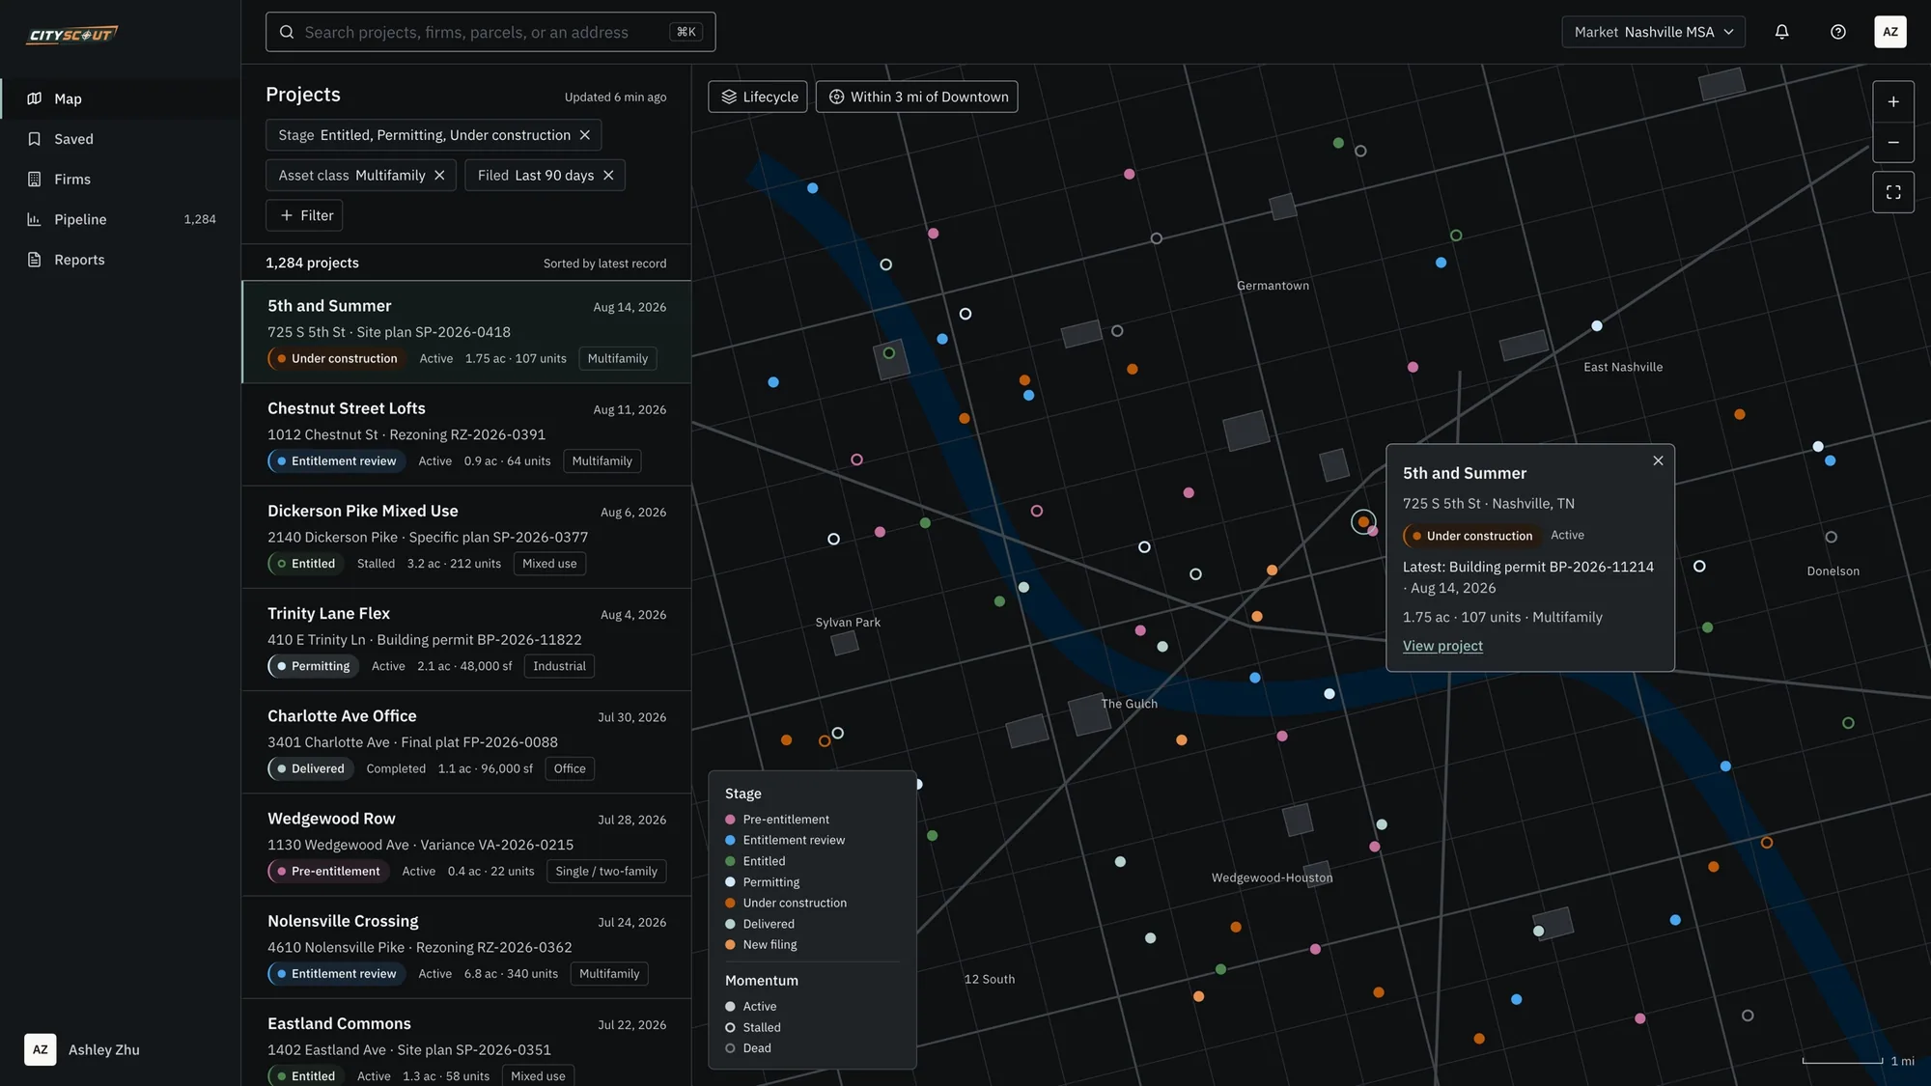Select the Chestnut Street Lofts project
Image resolution: width=1931 pixels, height=1086 pixels.
coord(466,434)
